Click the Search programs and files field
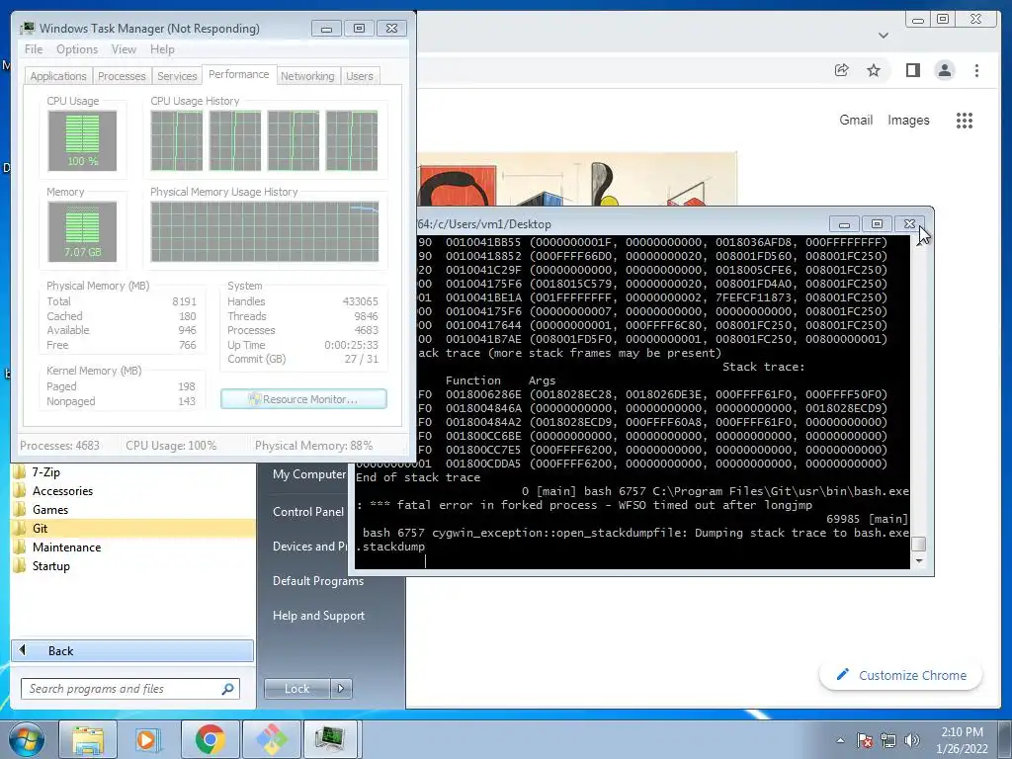 click(130, 689)
